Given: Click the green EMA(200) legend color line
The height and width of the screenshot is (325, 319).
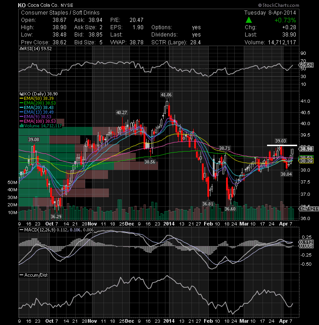Looking at the screenshot, I should coord(21,103).
